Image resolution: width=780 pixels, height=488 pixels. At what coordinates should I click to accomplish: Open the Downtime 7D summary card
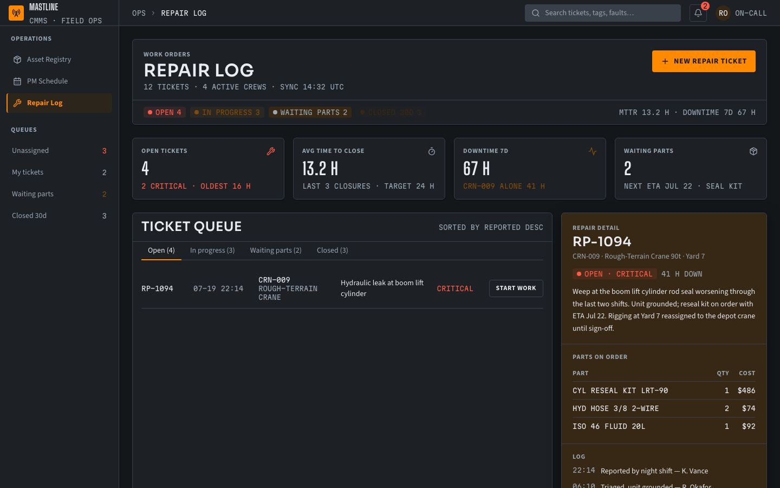pyautogui.click(x=530, y=169)
